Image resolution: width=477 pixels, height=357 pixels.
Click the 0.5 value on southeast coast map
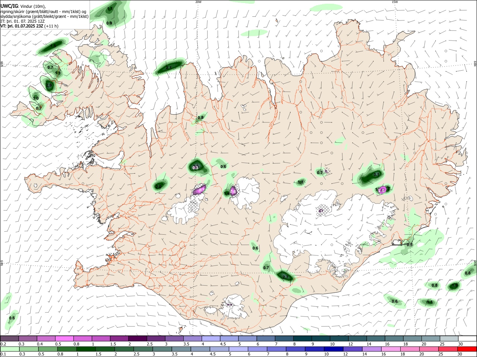click(410, 245)
